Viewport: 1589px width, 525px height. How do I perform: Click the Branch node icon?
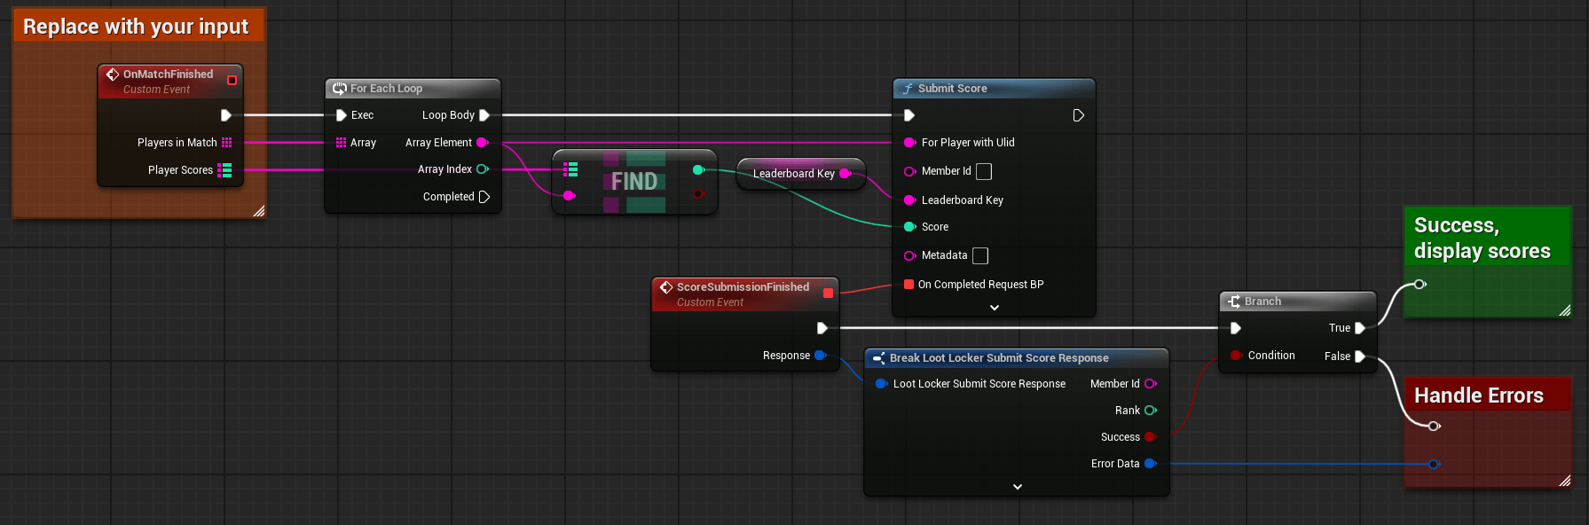(1233, 302)
